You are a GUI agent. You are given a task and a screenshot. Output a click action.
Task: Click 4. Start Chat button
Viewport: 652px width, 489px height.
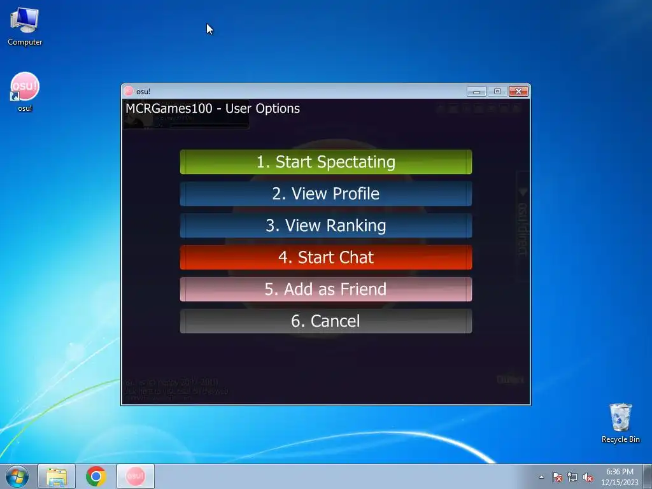point(325,257)
